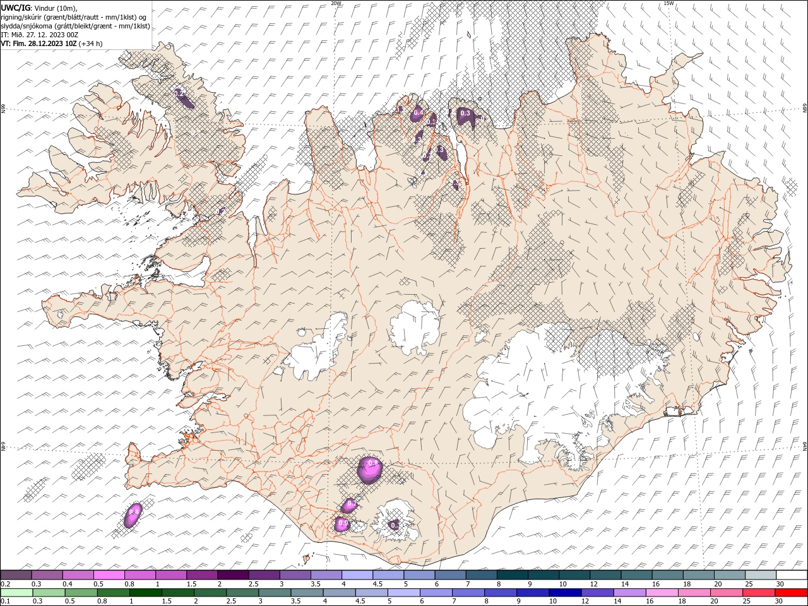This screenshot has width=808, height=606.
Task: Click the snow legend value '30' label
Action: pyautogui.click(x=780, y=584)
